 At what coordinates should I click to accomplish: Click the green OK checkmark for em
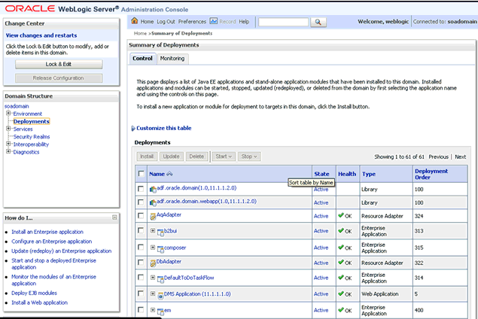tap(341, 309)
